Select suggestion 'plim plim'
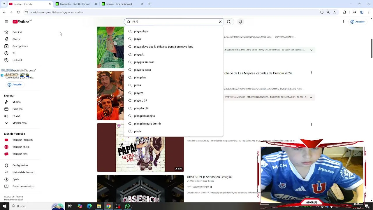373x210 pixels. [x=174, y=77]
